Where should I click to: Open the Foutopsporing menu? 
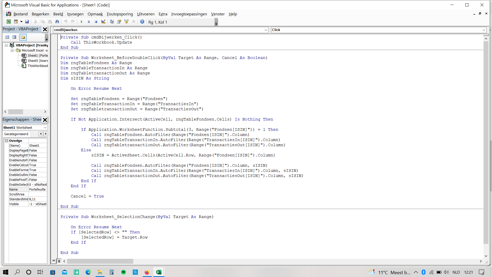click(x=120, y=14)
